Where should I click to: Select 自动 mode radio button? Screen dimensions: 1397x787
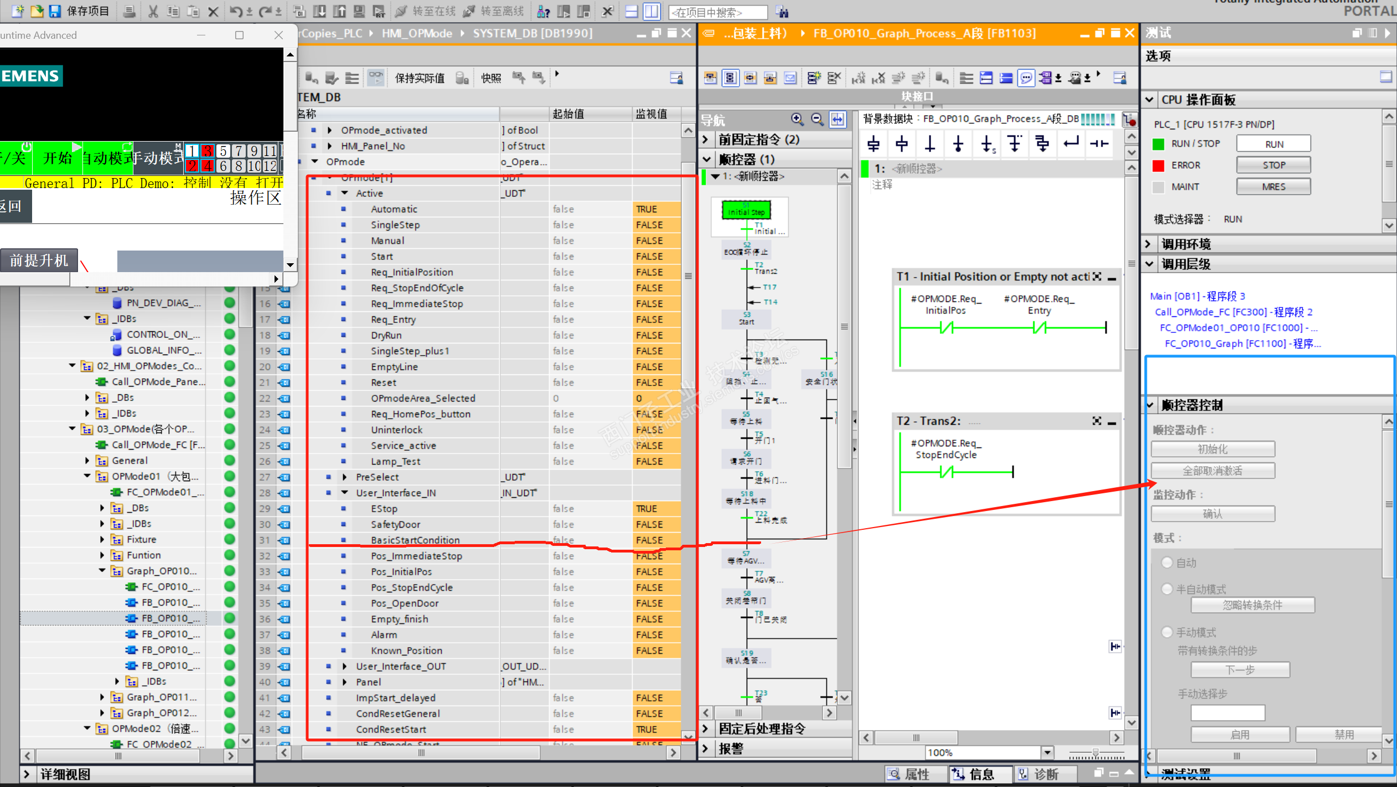coord(1167,562)
